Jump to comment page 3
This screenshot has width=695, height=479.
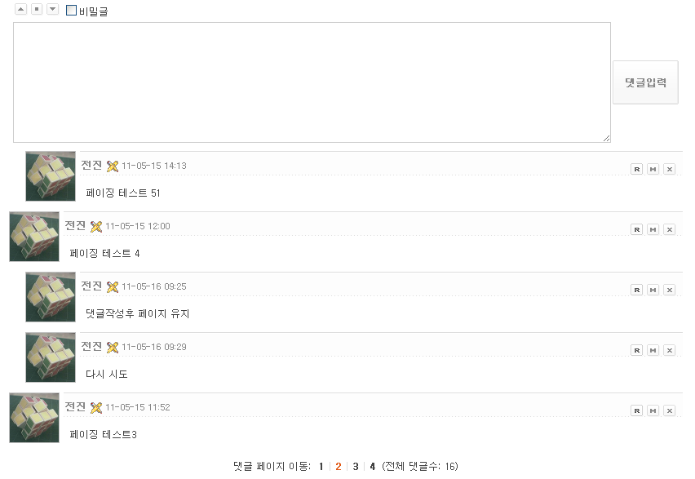[356, 467]
